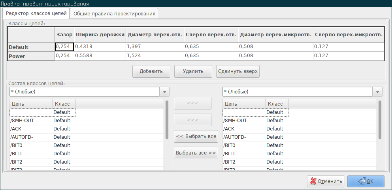Click left net list vertical scrollbar

(x=167, y=120)
